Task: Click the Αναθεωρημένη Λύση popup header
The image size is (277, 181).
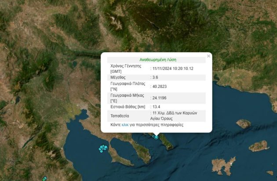Action: point(157,59)
